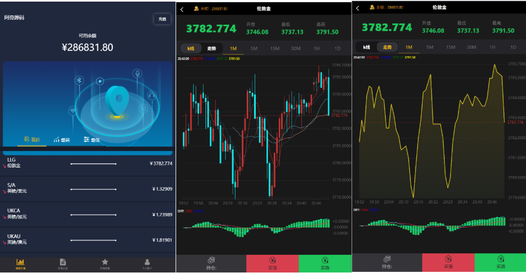Image resolution: width=526 pixels, height=273 pixels.
Task: Click the 3782.774 price in middle screen
Action: click(211, 28)
